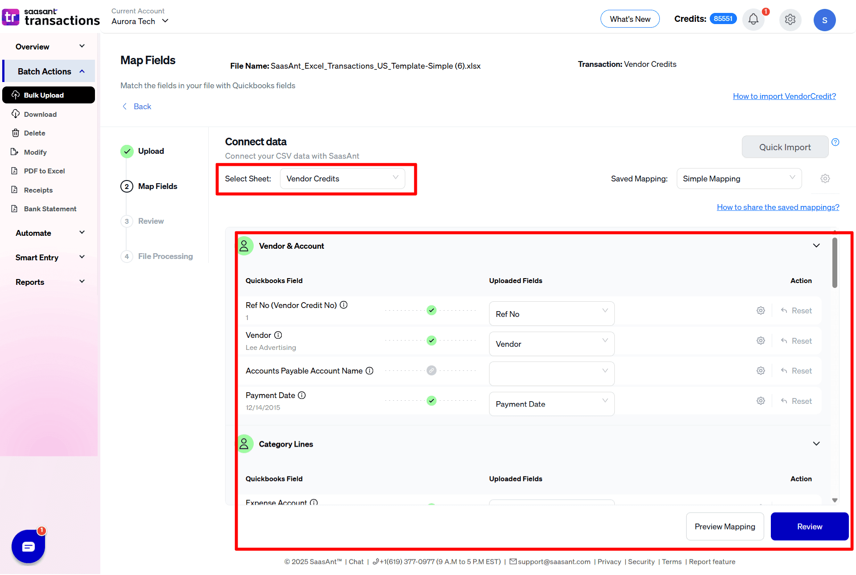The image size is (856, 575).
Task: Expand the Smart Entry menu
Action: 37,257
